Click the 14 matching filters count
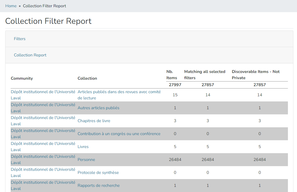297x192 pixels. pos(208,95)
